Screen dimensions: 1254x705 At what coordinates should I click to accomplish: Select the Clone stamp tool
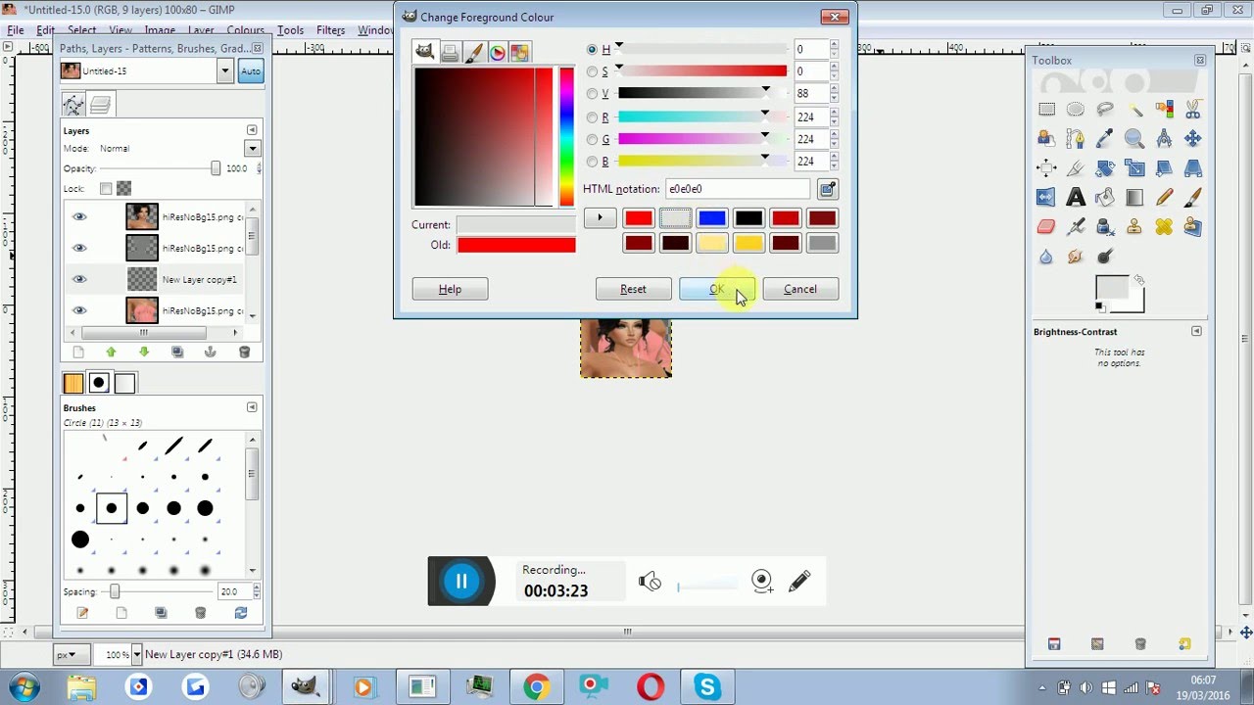pyautogui.click(x=1134, y=226)
